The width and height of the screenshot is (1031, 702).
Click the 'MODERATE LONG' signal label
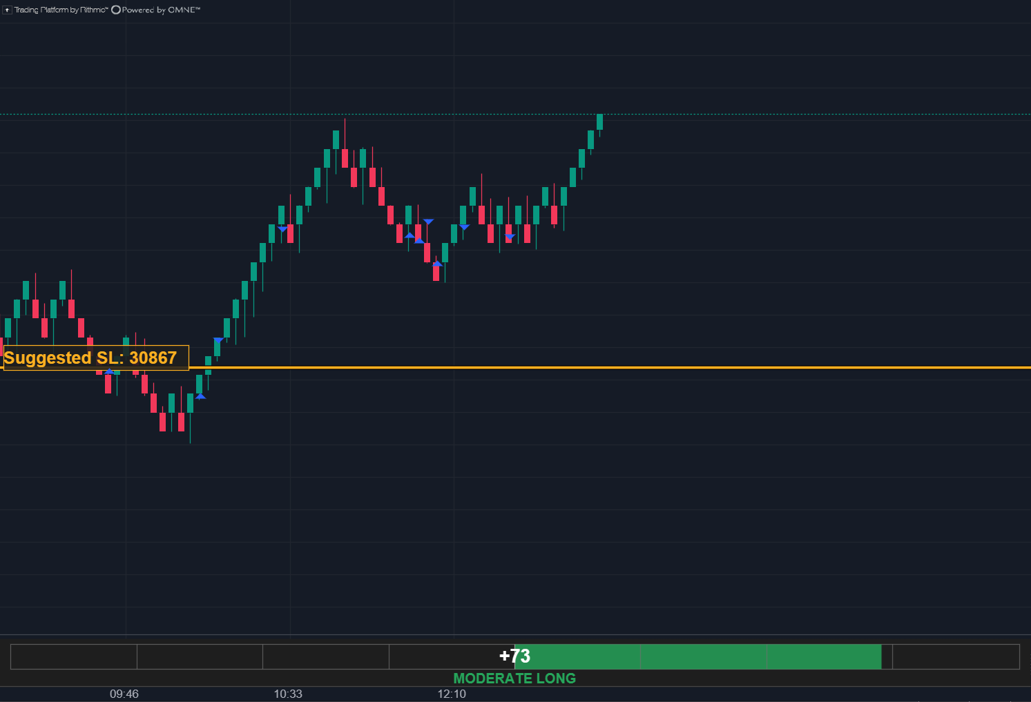[x=514, y=679]
